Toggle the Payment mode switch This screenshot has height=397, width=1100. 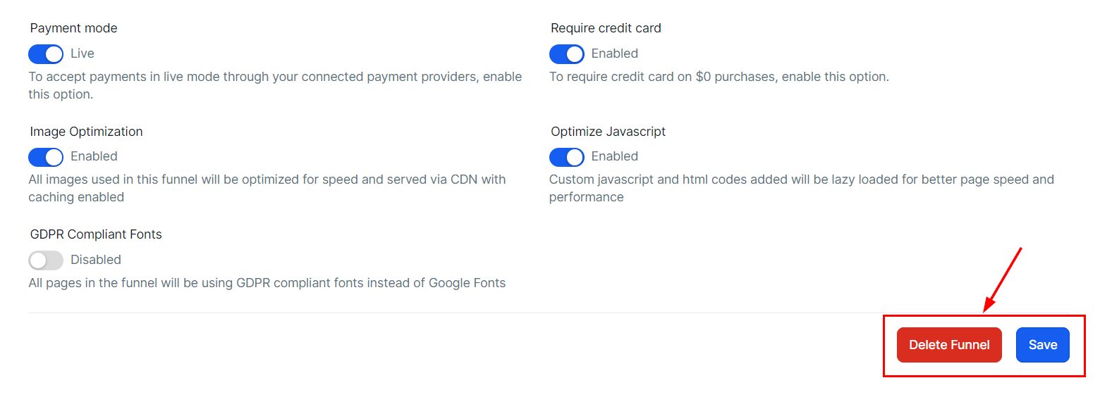46,53
